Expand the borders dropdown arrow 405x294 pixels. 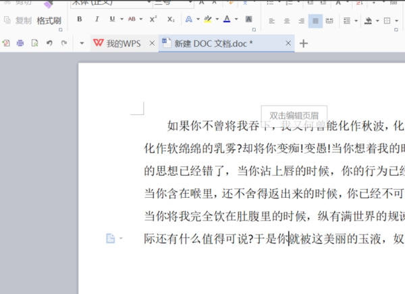click(x=396, y=21)
